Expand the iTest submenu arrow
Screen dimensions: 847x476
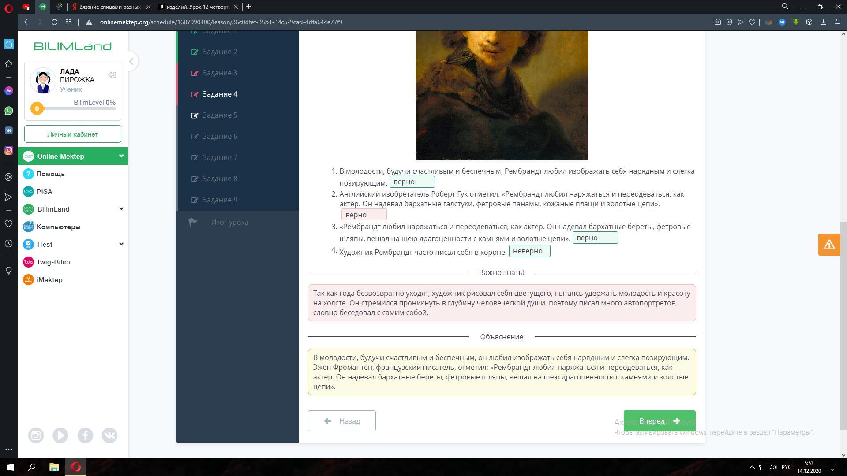click(121, 244)
